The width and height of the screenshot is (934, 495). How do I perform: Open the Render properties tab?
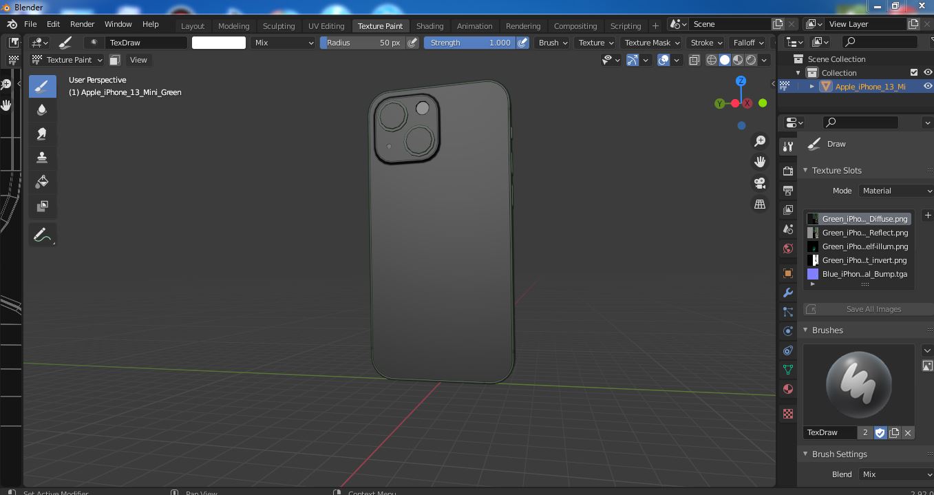tap(788, 171)
